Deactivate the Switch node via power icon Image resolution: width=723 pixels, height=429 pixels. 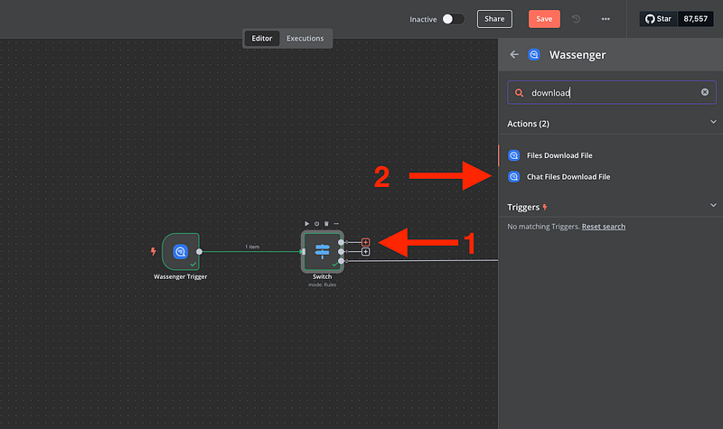tap(316, 223)
